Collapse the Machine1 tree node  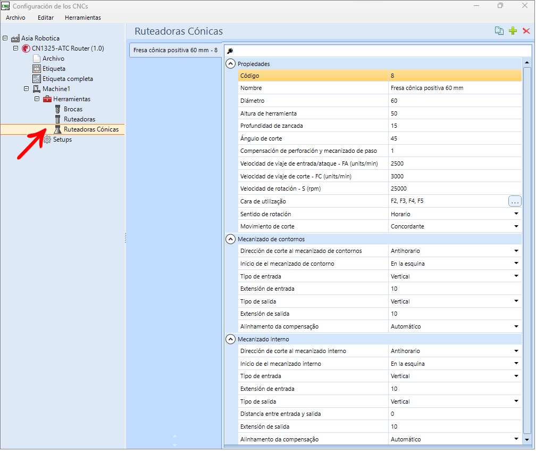(x=27, y=88)
